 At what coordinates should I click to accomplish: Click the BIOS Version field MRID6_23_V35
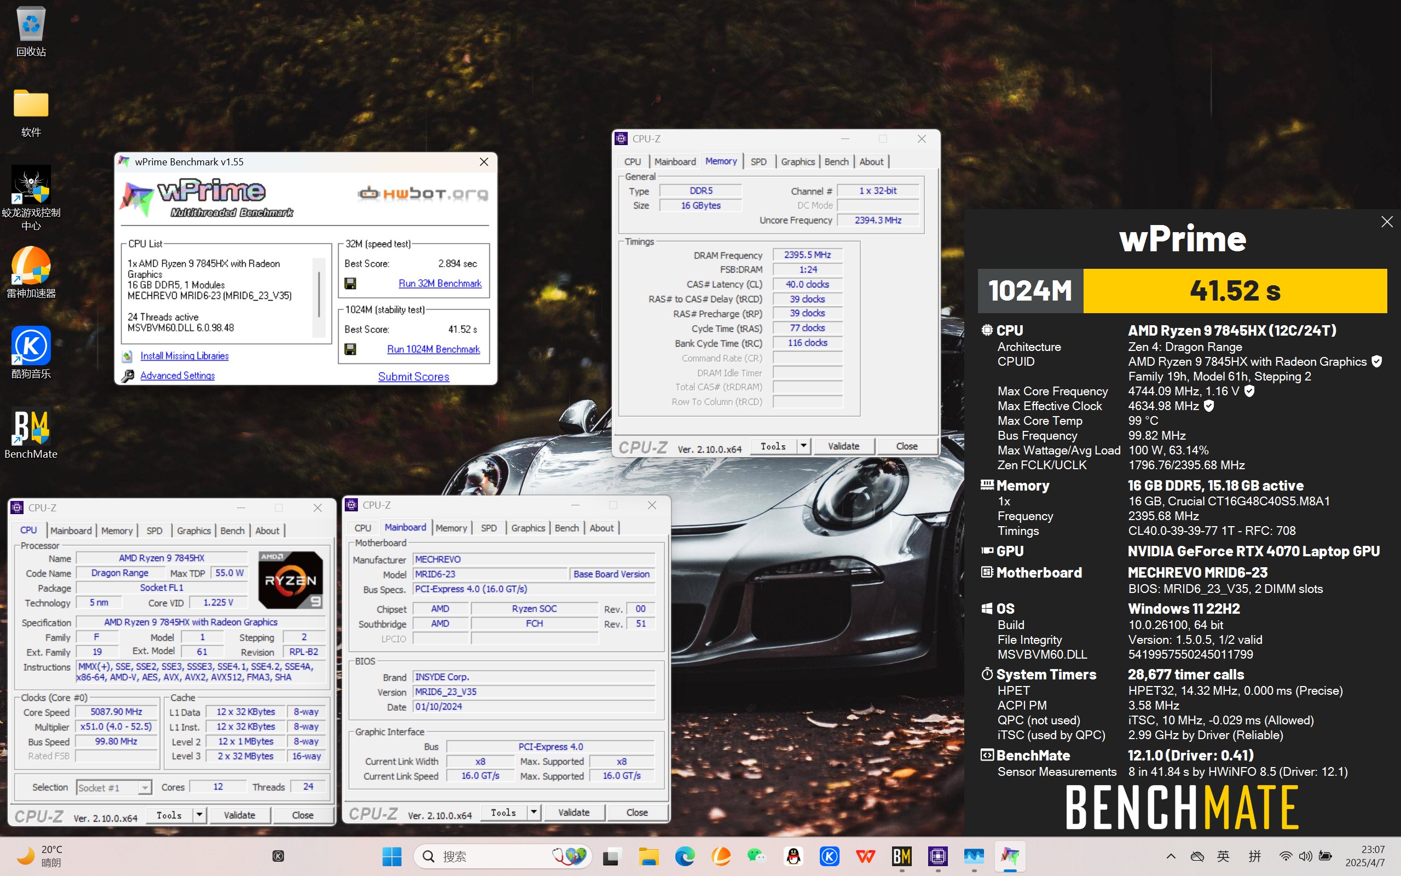coord(534,691)
